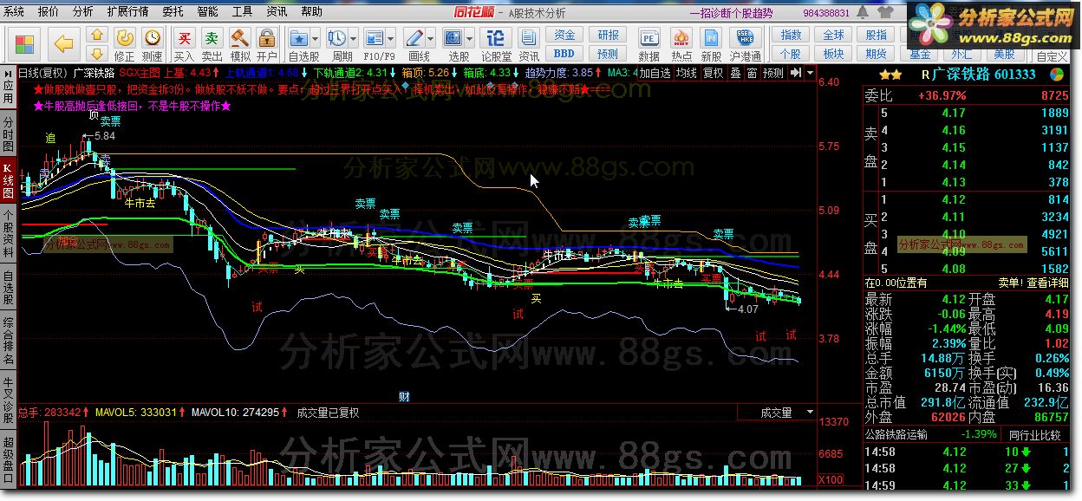Open the 一招诊断个股趋势 link

click(x=731, y=12)
